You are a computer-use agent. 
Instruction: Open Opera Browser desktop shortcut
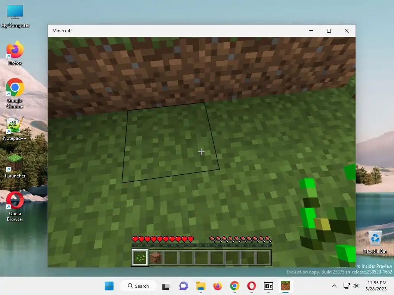[x=15, y=206]
